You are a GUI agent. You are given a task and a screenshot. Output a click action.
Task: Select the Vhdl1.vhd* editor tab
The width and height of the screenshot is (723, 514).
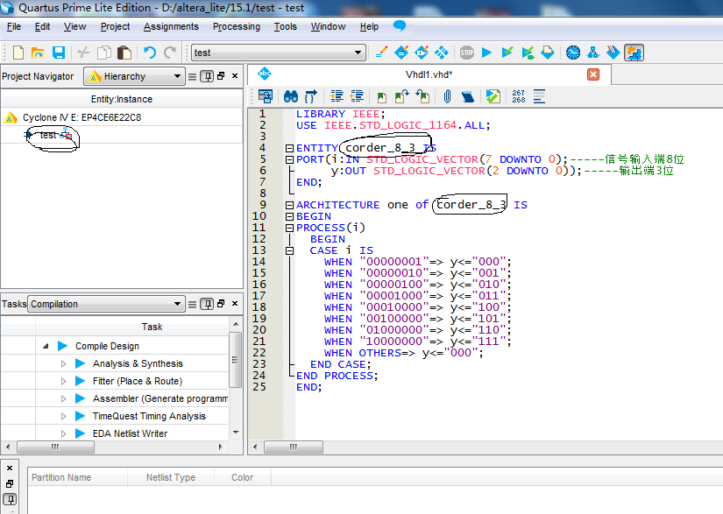[x=428, y=74]
